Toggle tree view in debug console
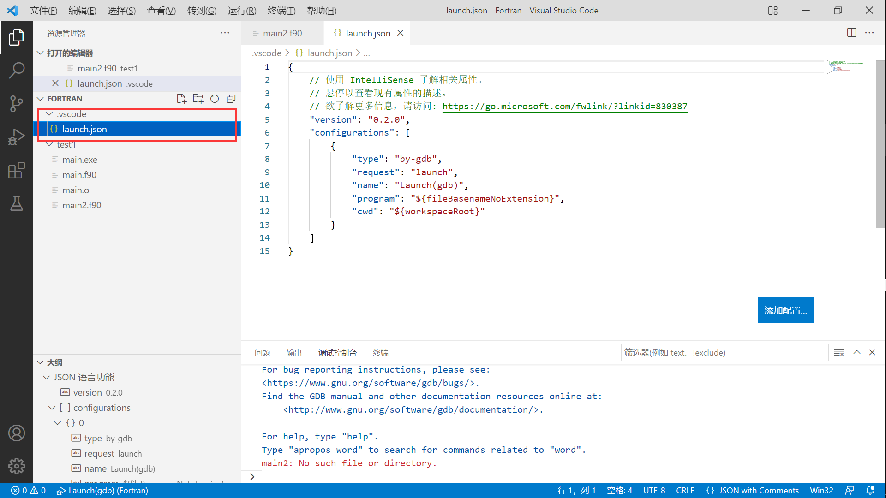886x498 pixels. (x=838, y=352)
